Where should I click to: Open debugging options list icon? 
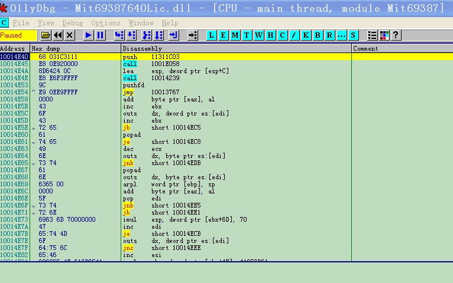click(372, 35)
